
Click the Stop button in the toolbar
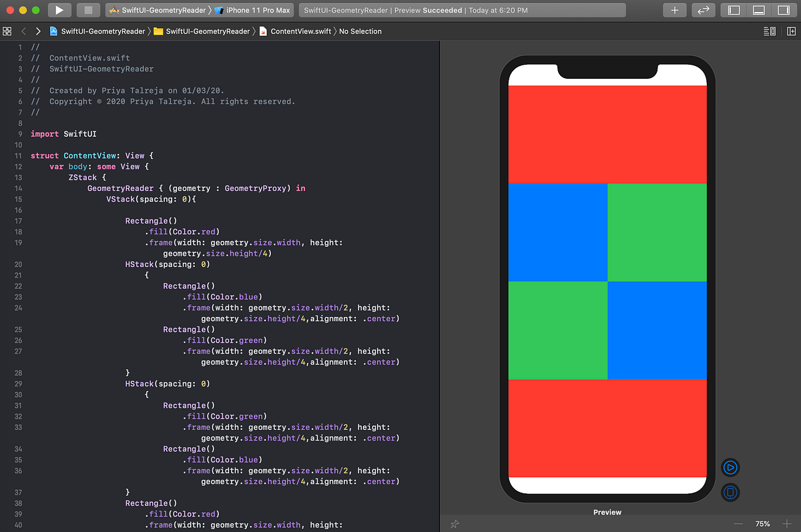pos(88,10)
